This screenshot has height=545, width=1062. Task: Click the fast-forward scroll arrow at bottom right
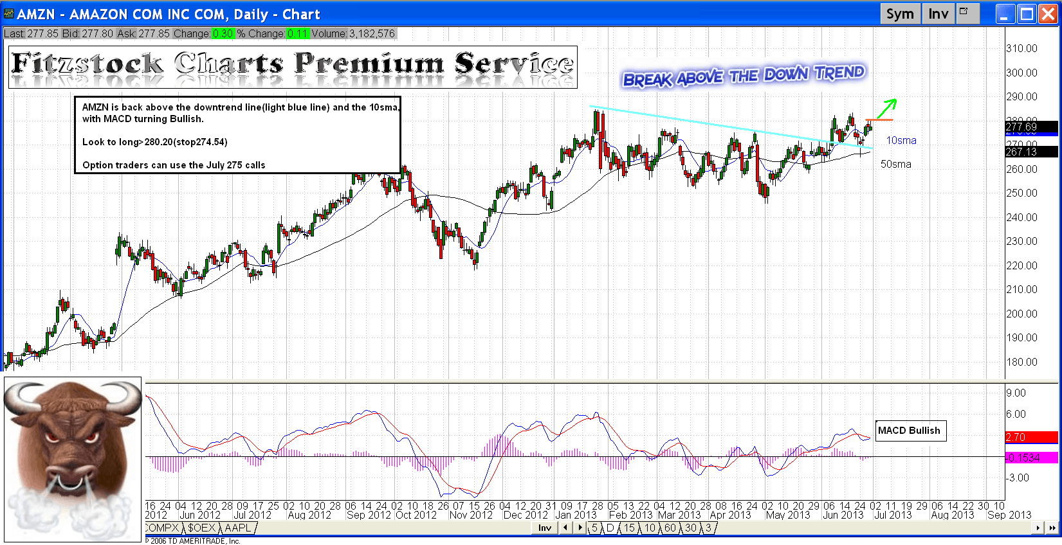point(1052,528)
